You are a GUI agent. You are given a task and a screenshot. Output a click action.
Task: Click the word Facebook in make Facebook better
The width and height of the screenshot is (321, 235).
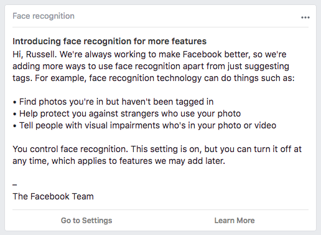coord(202,54)
